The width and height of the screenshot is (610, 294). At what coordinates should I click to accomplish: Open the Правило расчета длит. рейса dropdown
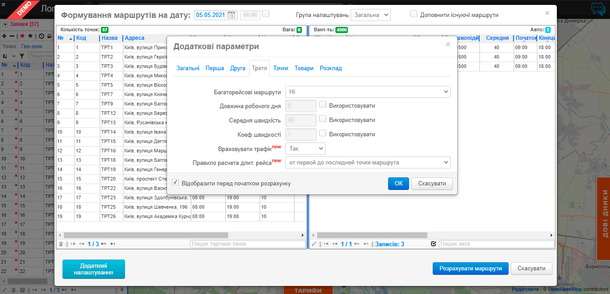click(x=368, y=162)
